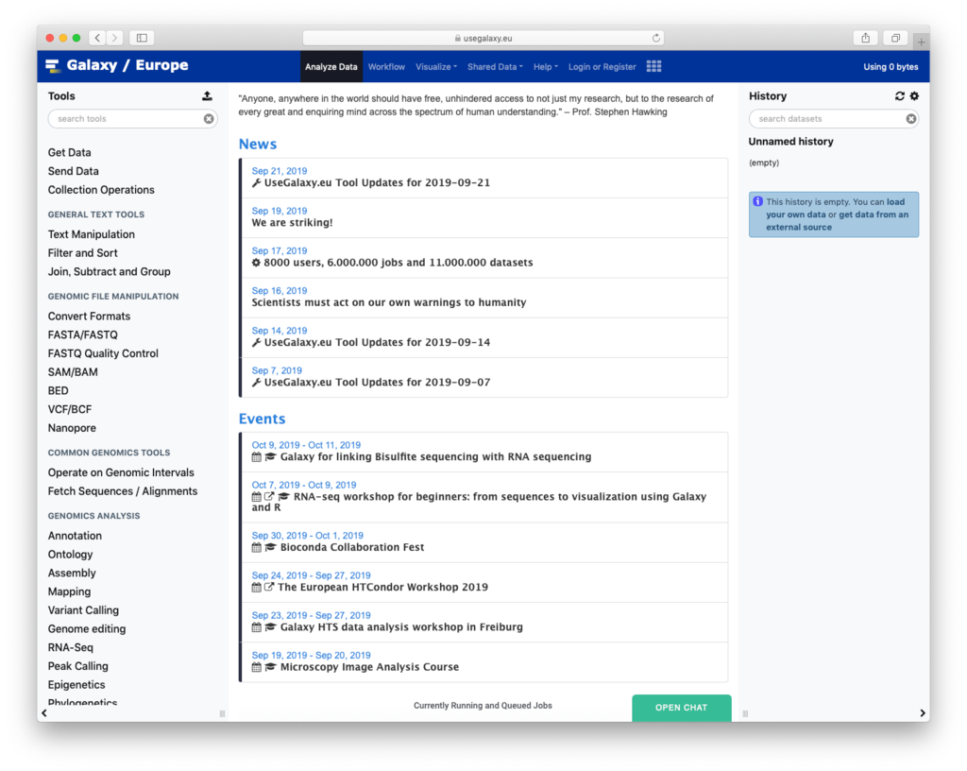Open Fetch Sequences / Alignments tools
Viewport: 967px width, 771px height.
pyautogui.click(x=123, y=491)
